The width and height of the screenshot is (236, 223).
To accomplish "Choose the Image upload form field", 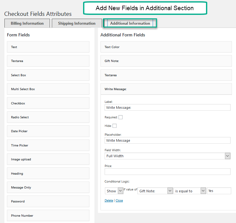I will point(48,159).
